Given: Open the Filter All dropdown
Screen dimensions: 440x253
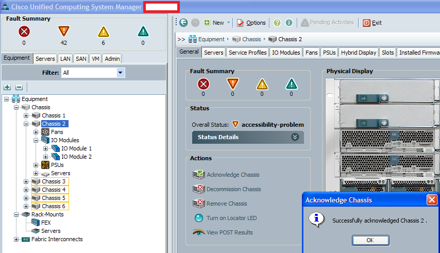Looking at the screenshot, I should tap(121, 73).
